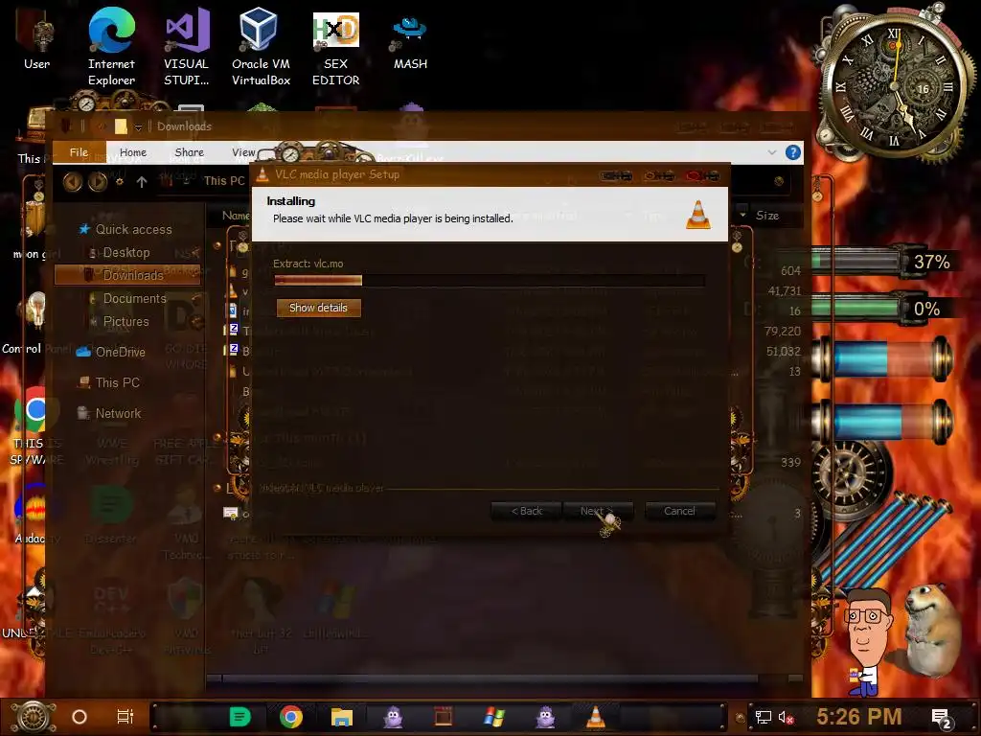Open the MASH desktop shortcut
Screen dimensions: 981x736
tap(410, 40)
